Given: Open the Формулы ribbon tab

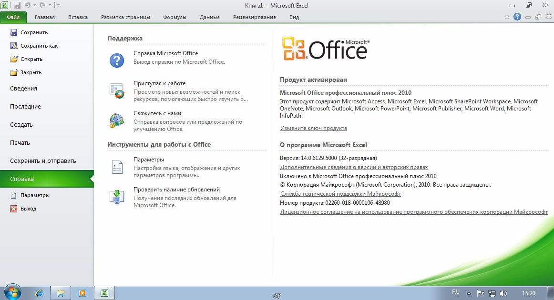Looking at the screenshot, I should tap(174, 17).
